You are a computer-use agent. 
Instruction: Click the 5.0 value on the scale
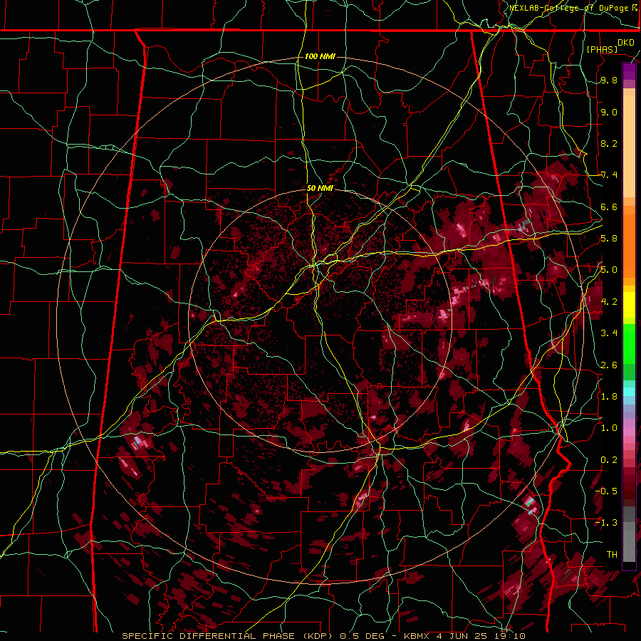609,270
